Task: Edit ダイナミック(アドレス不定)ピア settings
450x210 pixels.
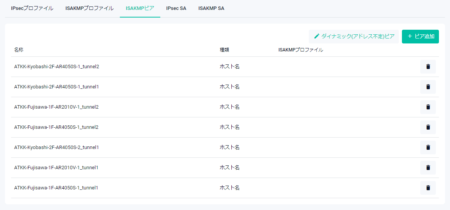Action: point(354,37)
